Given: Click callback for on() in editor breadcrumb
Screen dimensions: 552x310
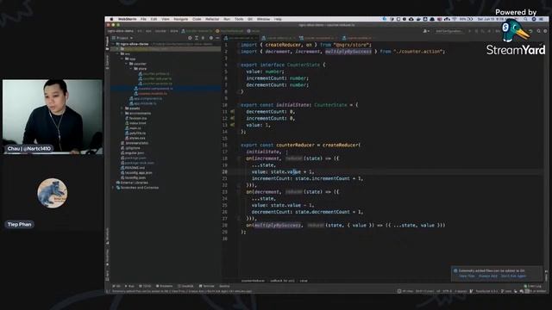Looking at the screenshot, I should [282, 281].
